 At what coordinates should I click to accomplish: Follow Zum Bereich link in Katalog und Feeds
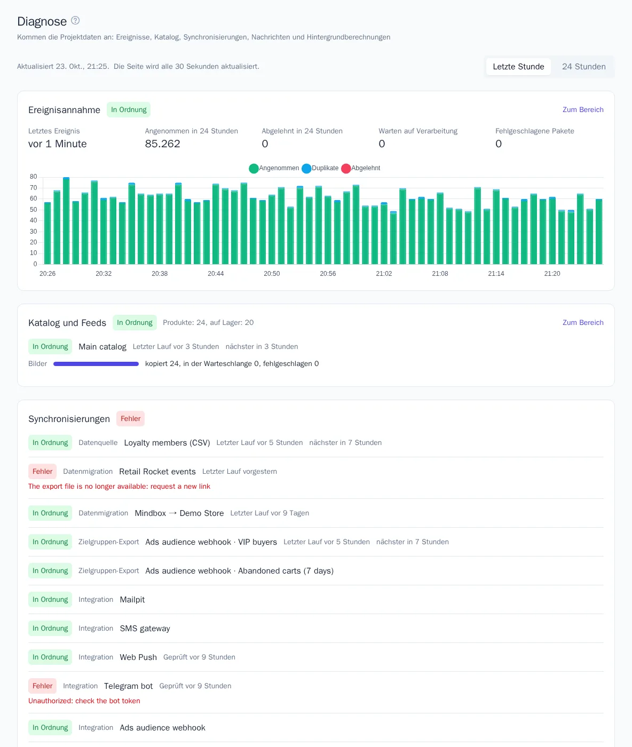click(x=583, y=322)
